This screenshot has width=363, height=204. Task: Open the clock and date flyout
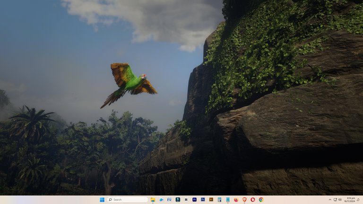pyautogui.click(x=349, y=200)
